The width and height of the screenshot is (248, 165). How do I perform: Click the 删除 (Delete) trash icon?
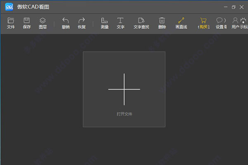click(x=162, y=23)
